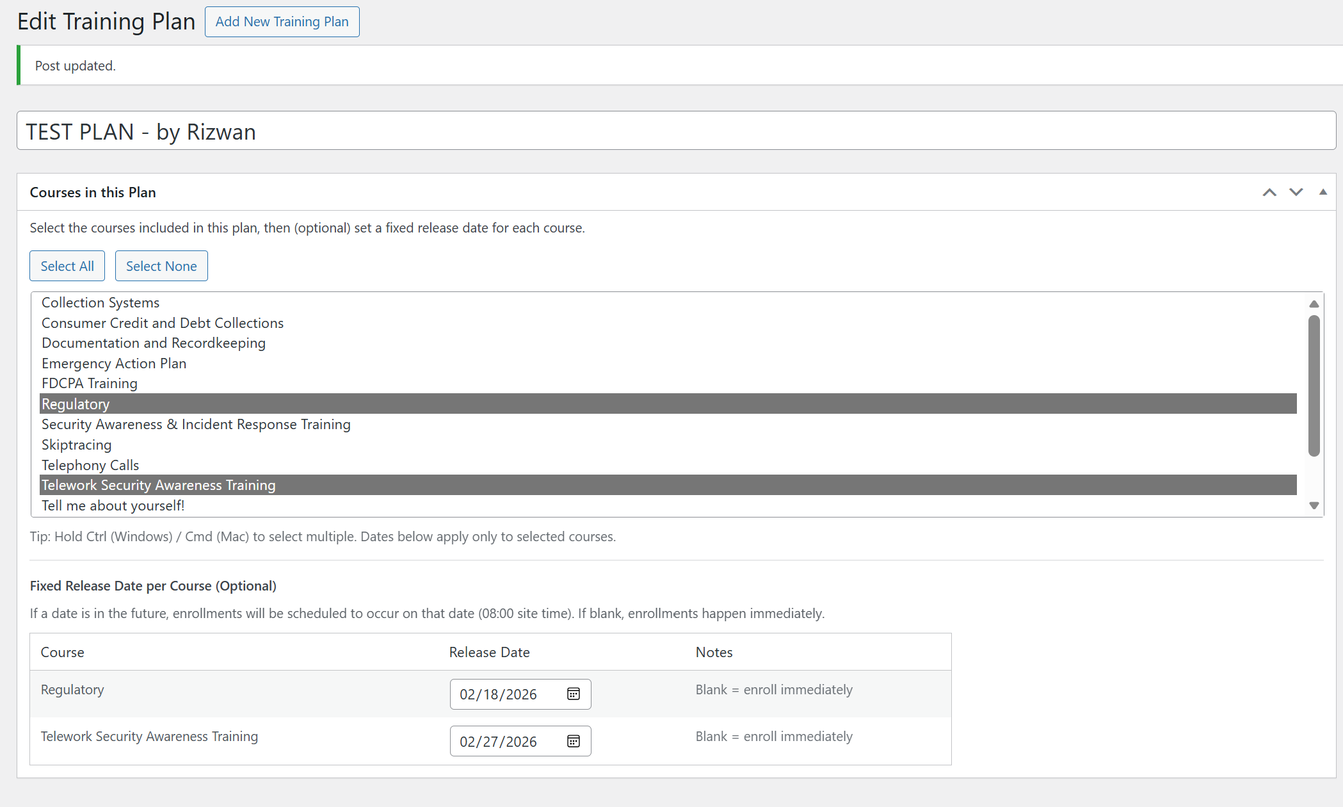
Task: Move Courses panel down with arrow
Action: [x=1296, y=192]
